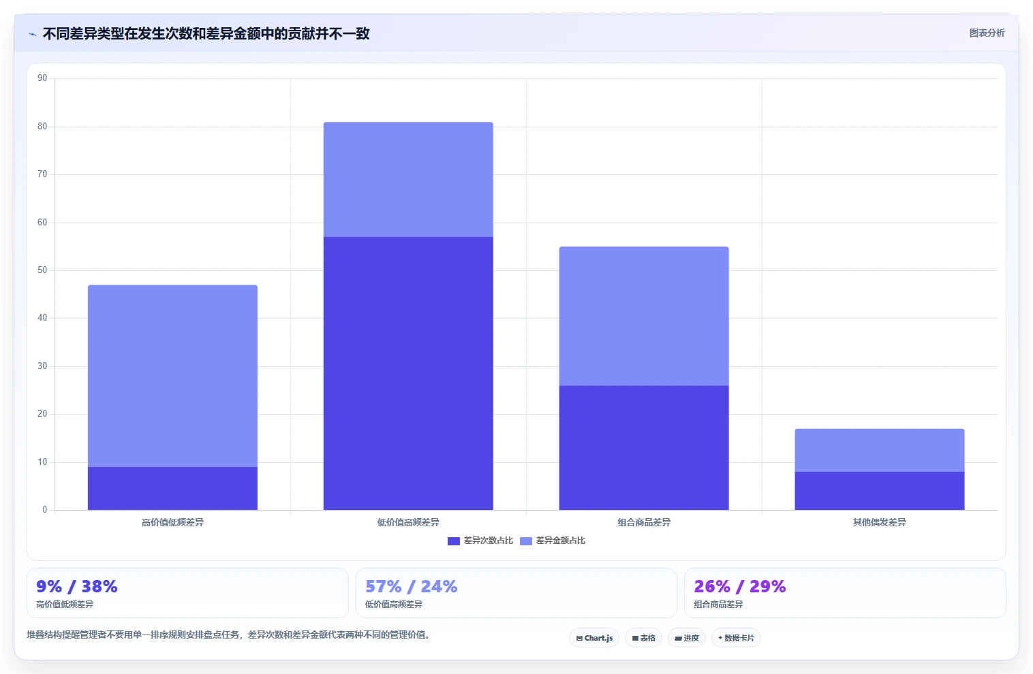1033x674 pixels.
Task: Click the y-axis value 50
Action: [42, 270]
